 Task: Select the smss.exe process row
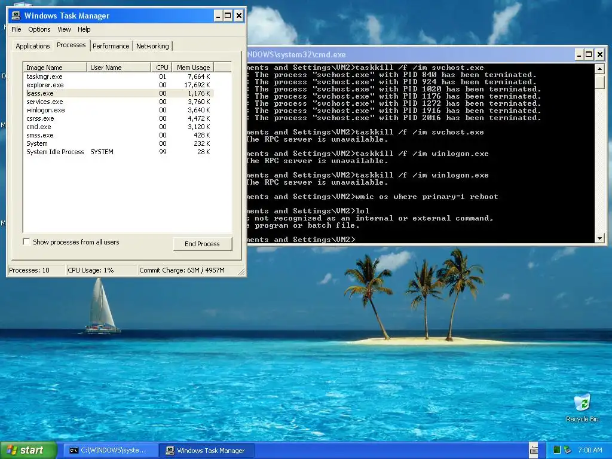coord(119,135)
